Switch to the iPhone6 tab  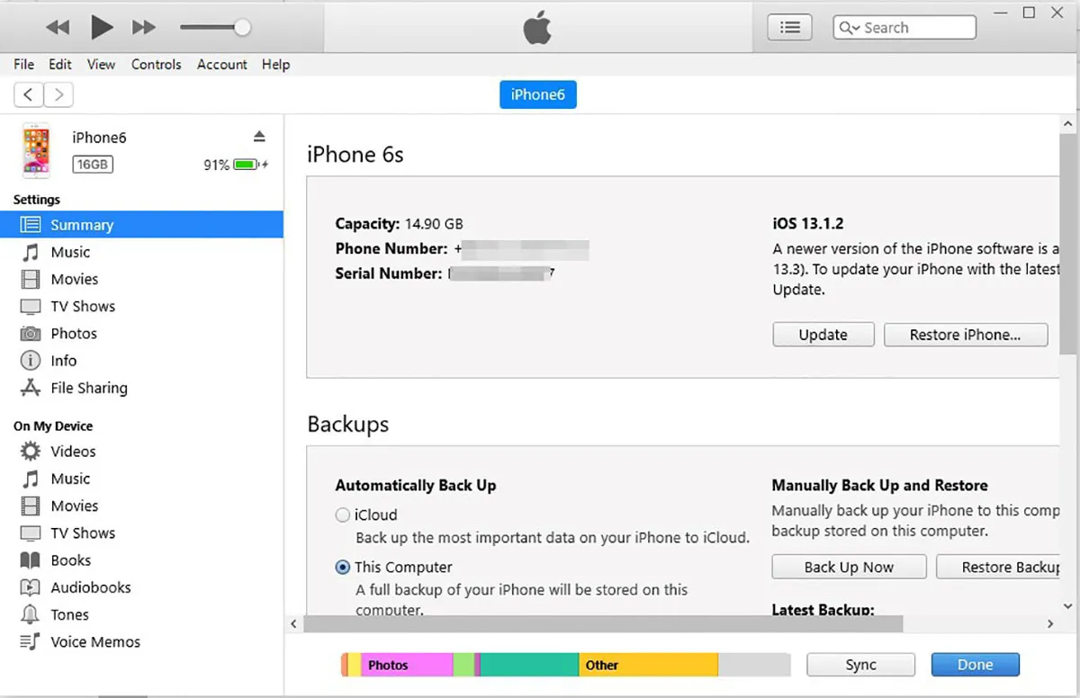537,94
